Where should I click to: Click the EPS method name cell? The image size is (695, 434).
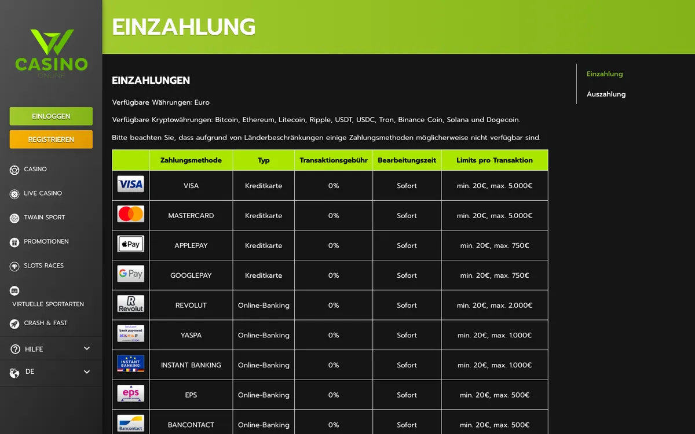(191, 395)
